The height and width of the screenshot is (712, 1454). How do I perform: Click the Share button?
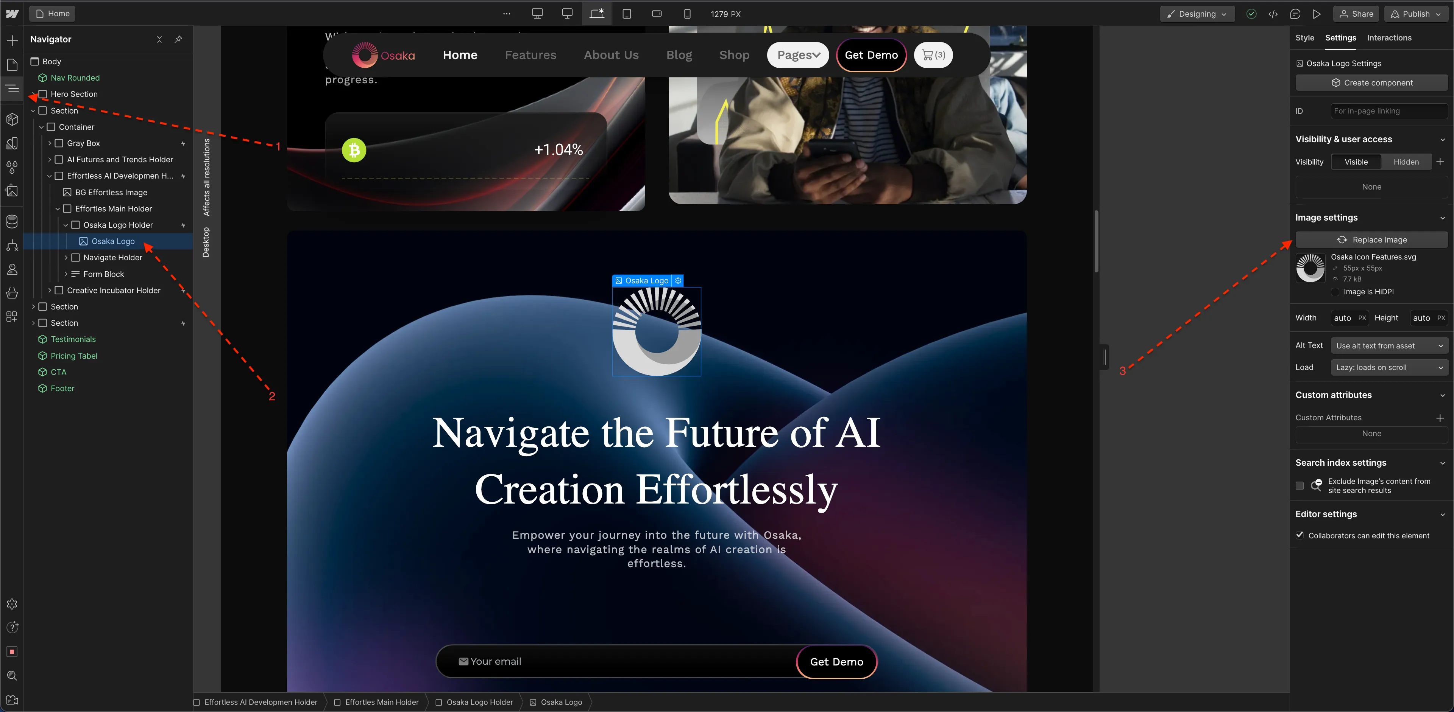tap(1356, 14)
